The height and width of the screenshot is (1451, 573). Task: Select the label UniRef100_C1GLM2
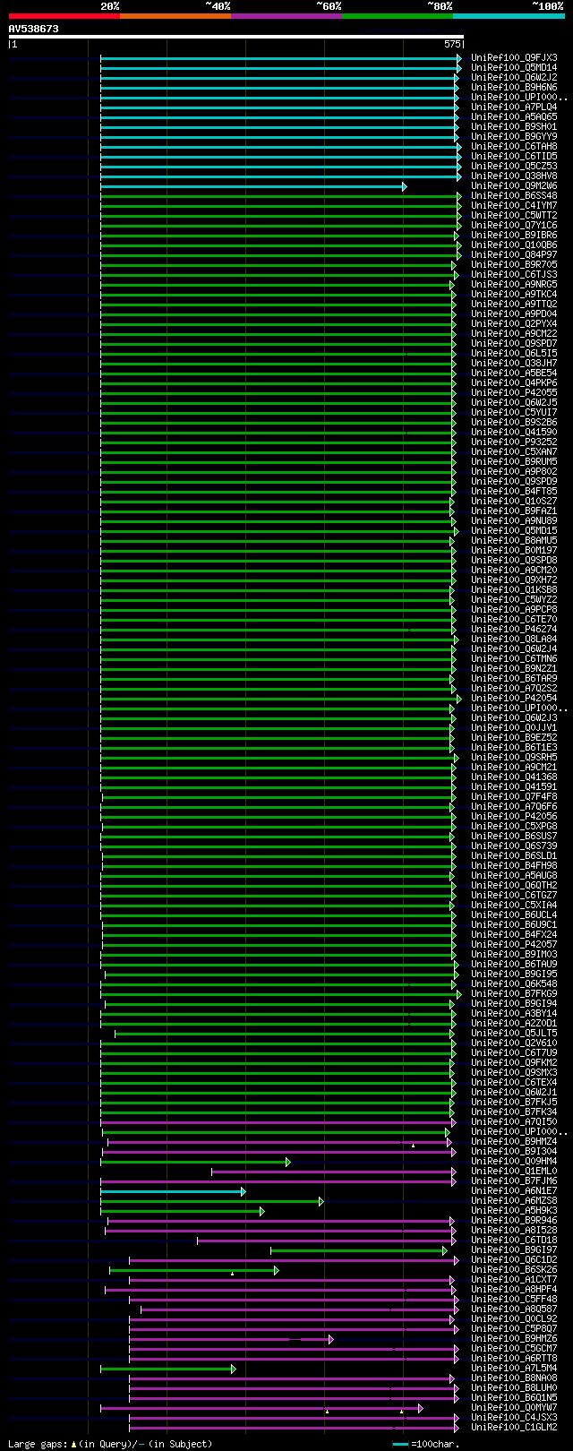[x=514, y=1428]
